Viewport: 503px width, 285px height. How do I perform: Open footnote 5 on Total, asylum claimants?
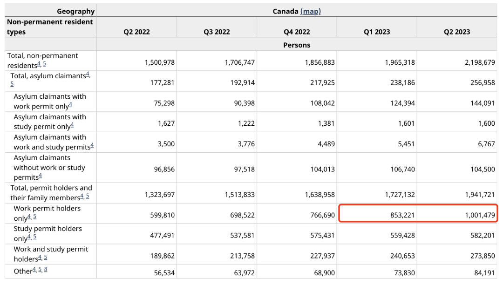pos(12,84)
